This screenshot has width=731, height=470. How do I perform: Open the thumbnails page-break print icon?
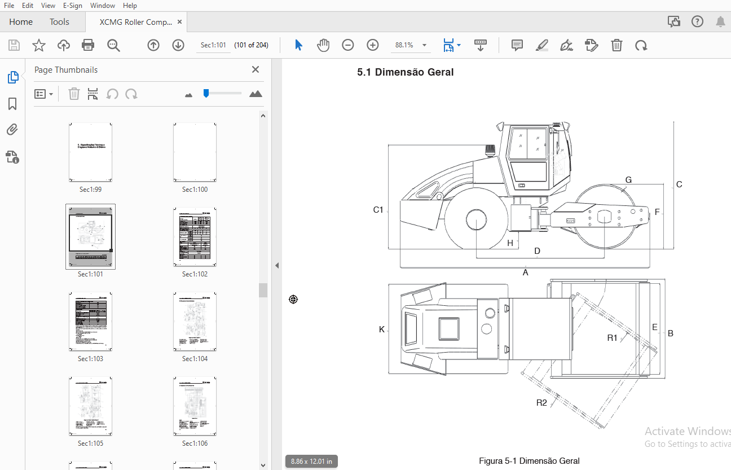click(93, 94)
